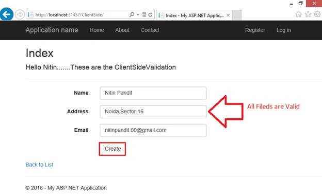
Task: Click the browser Back arrow button
Action: (x=7, y=14)
